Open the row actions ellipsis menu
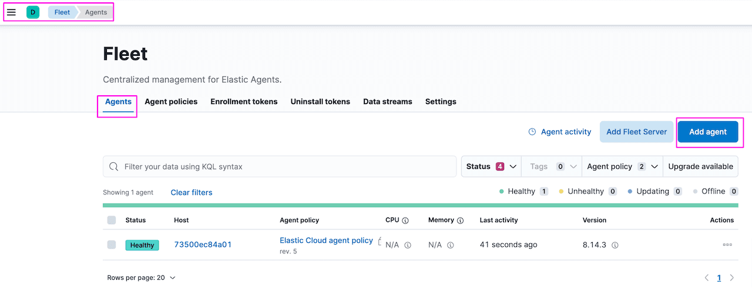The width and height of the screenshot is (752, 301). 727,245
